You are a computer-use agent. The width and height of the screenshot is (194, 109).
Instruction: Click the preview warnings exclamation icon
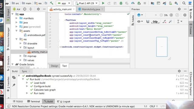[x=185, y=15]
